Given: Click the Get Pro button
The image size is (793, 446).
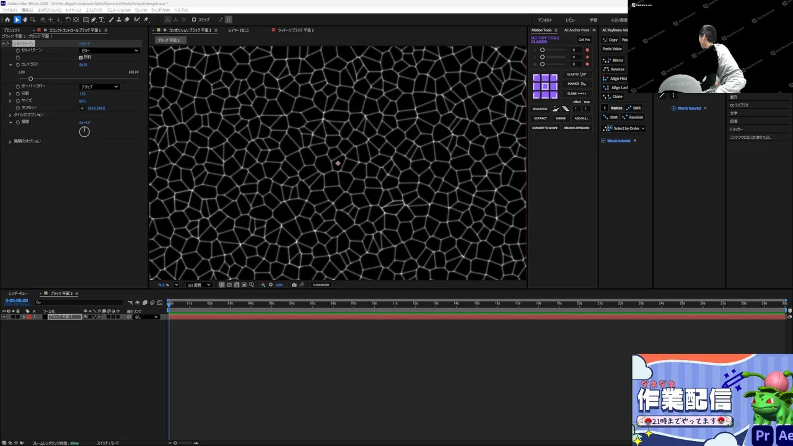Looking at the screenshot, I should [x=584, y=40].
